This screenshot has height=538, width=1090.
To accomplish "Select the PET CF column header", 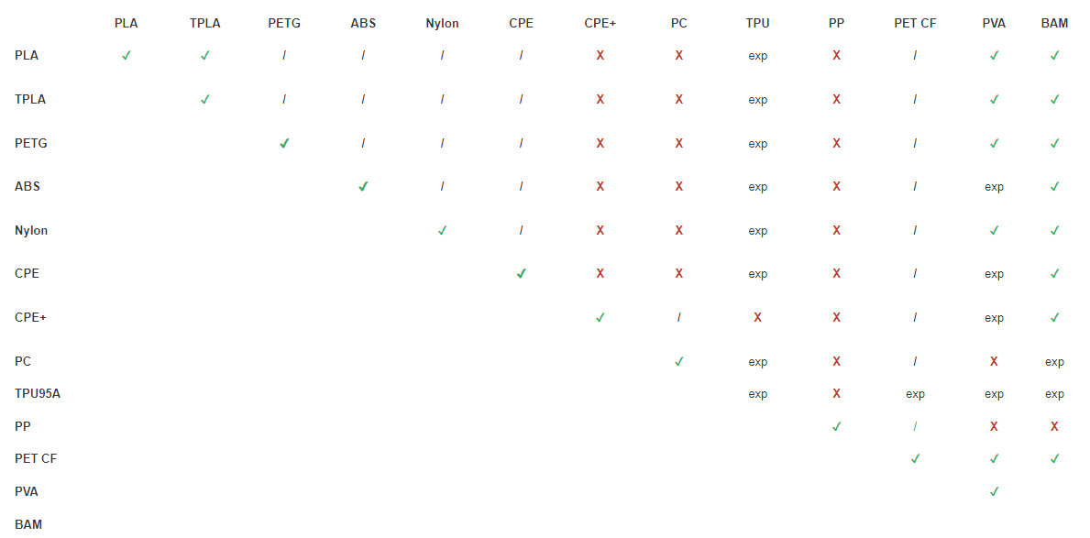I will [x=915, y=23].
